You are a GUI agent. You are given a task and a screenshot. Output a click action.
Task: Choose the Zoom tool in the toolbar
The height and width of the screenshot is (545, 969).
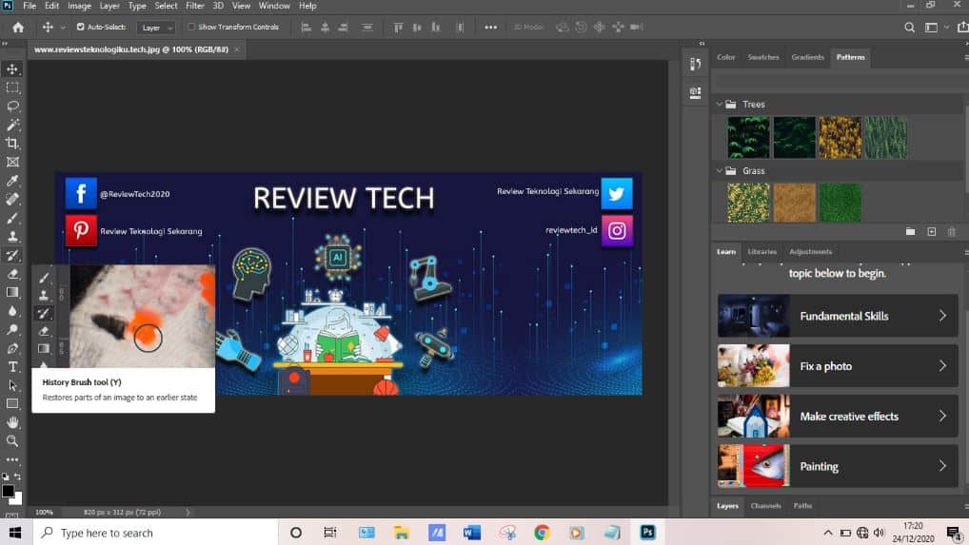pyautogui.click(x=12, y=440)
